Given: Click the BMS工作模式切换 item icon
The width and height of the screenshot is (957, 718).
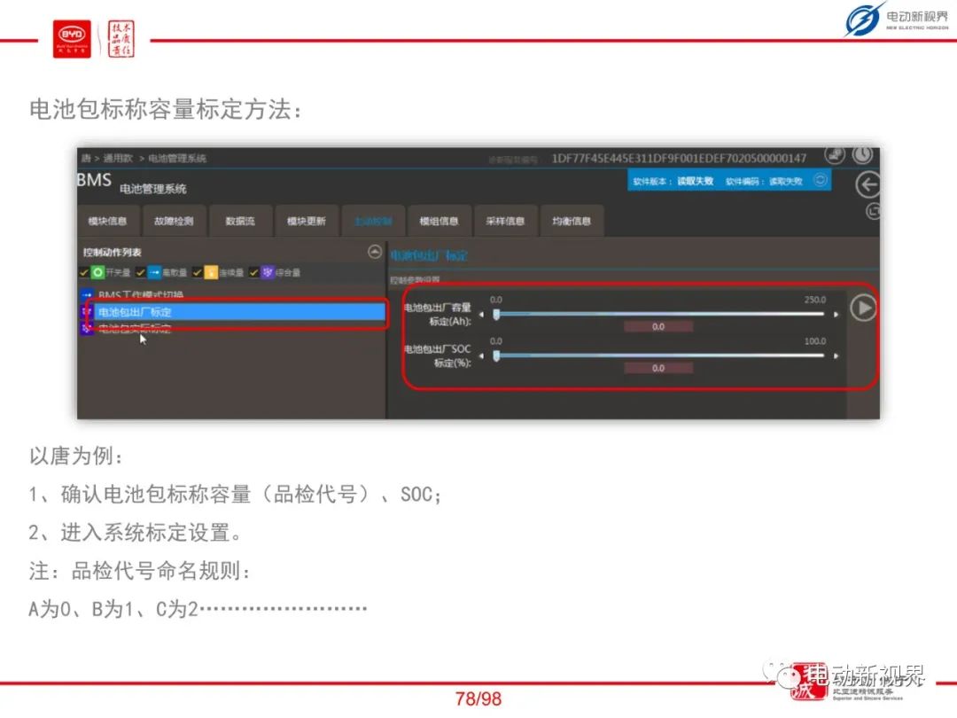Looking at the screenshot, I should tap(86, 295).
